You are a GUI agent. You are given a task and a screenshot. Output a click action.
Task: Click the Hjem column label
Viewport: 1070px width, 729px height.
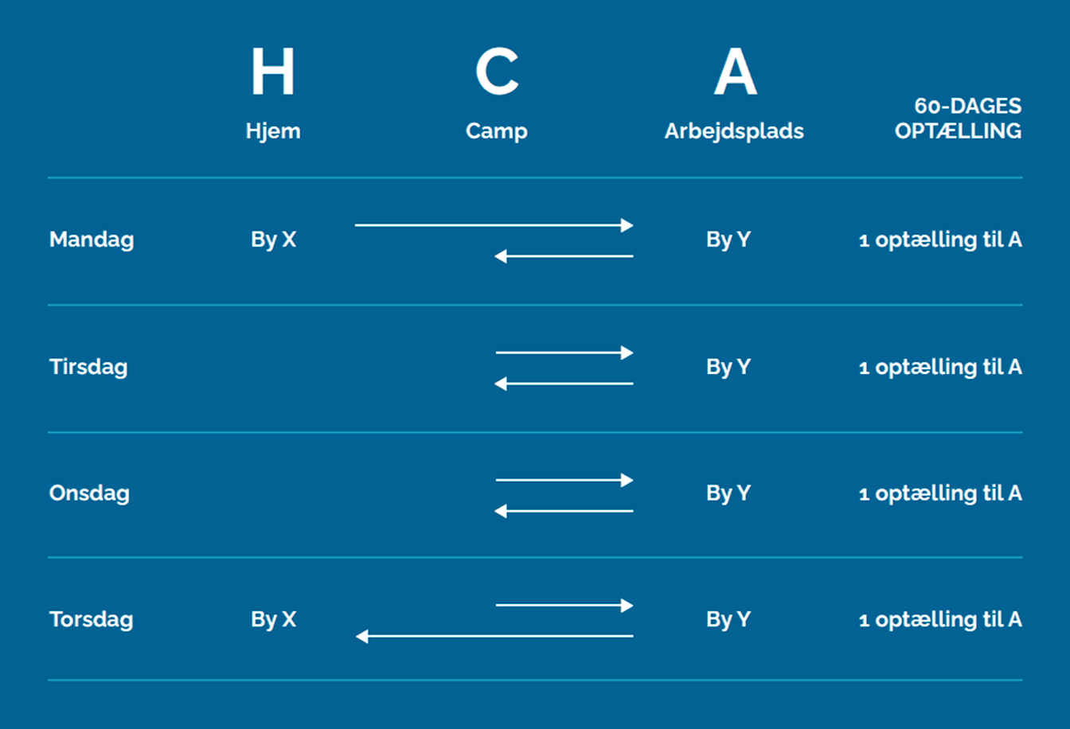pyautogui.click(x=273, y=131)
